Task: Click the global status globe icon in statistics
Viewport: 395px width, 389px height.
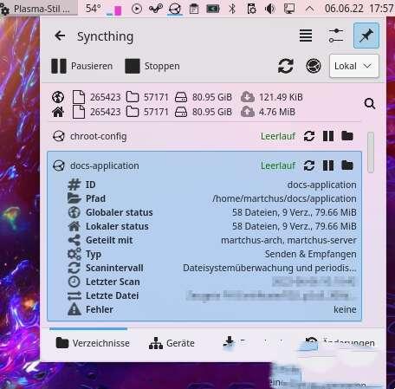Action: (58, 97)
